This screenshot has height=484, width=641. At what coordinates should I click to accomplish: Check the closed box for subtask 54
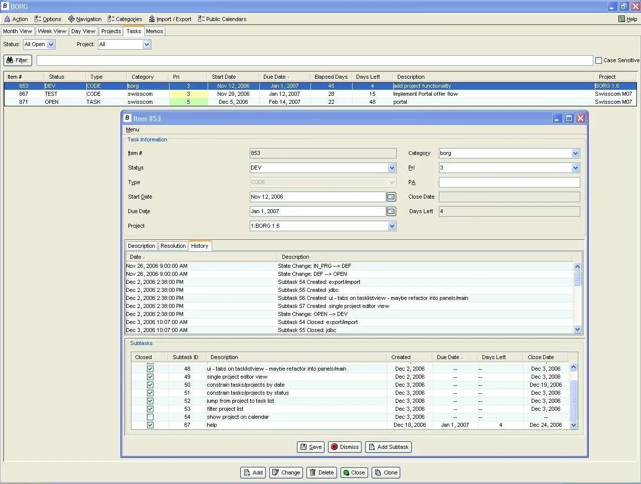point(150,417)
